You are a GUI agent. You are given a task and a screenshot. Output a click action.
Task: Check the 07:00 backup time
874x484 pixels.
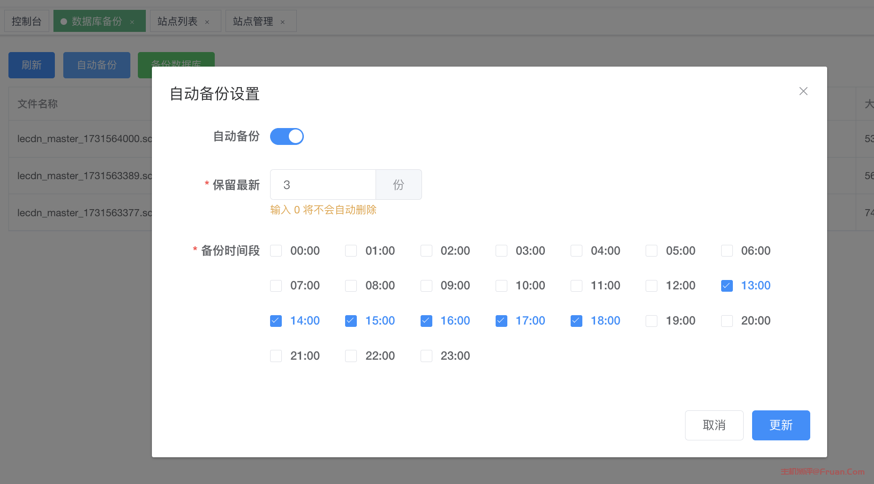[276, 286]
